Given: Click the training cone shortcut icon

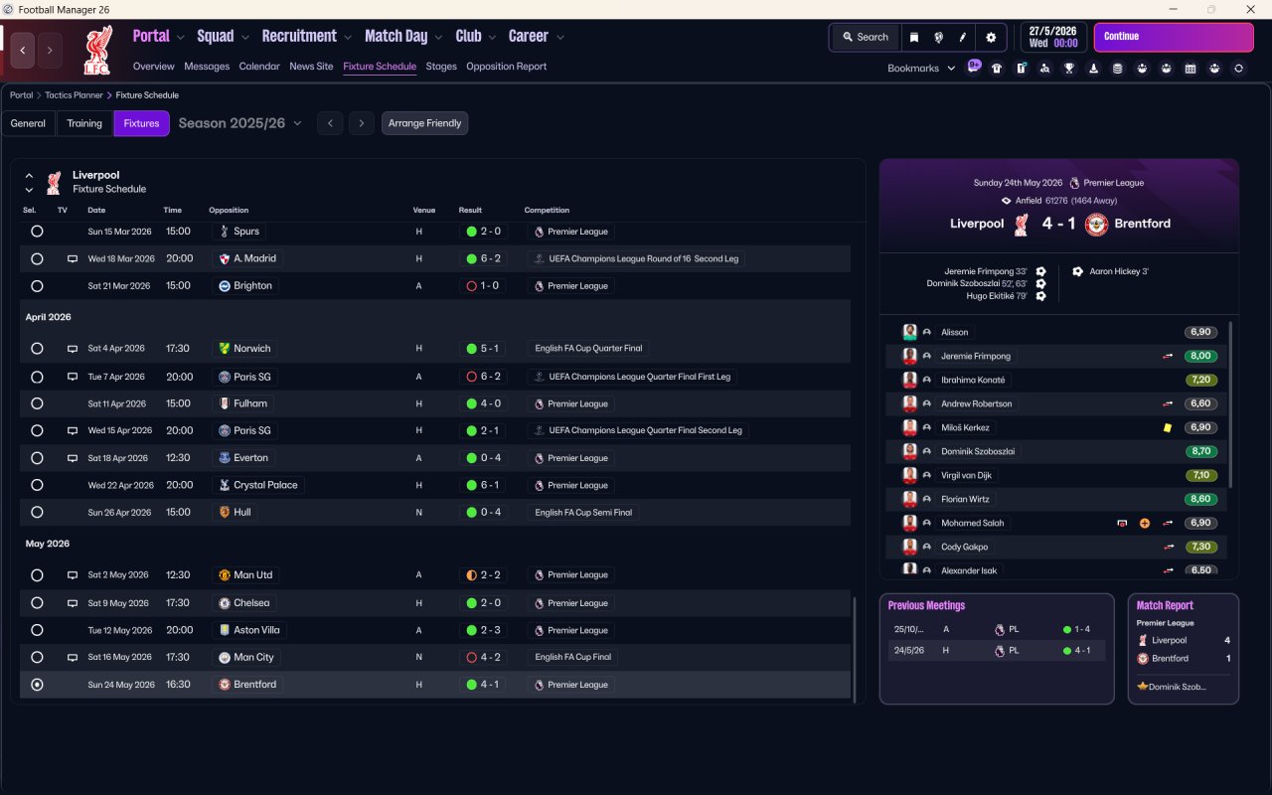Looking at the screenshot, I should click(x=1093, y=69).
